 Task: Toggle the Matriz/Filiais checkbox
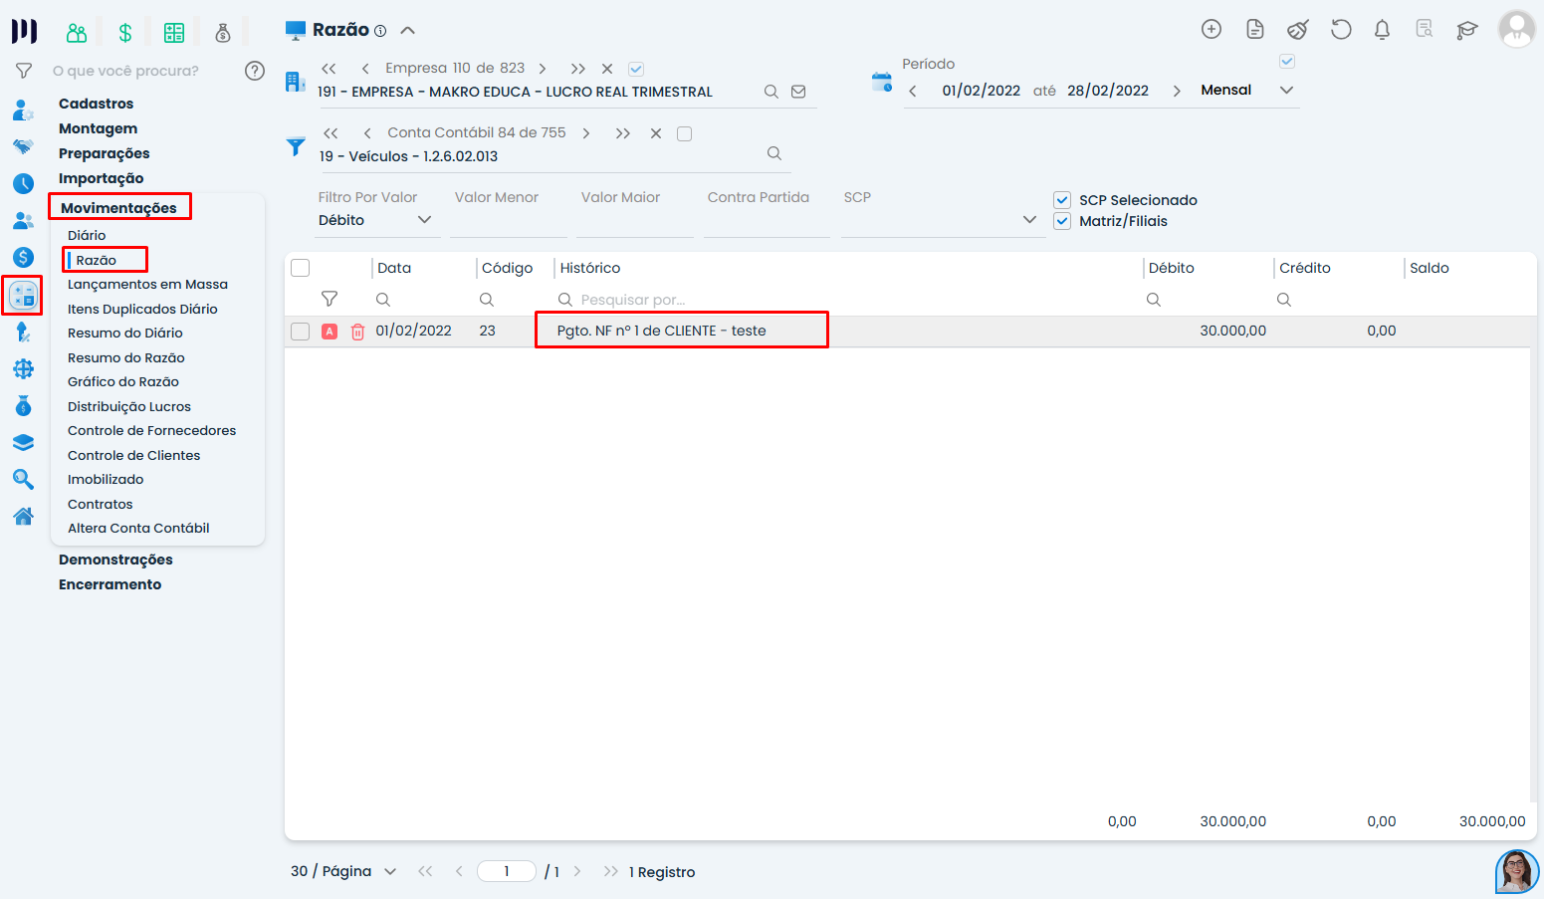coord(1062,221)
